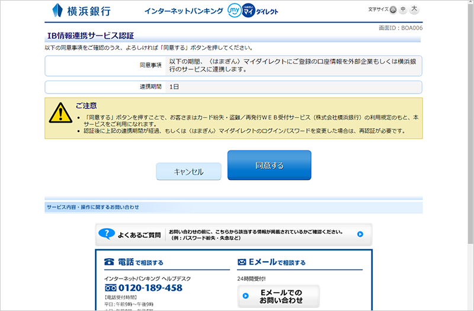Click the ご注意 heading
This screenshot has height=311, width=474.
(86, 106)
